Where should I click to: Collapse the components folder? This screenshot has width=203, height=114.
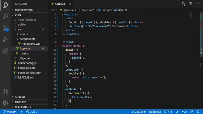[29, 39]
